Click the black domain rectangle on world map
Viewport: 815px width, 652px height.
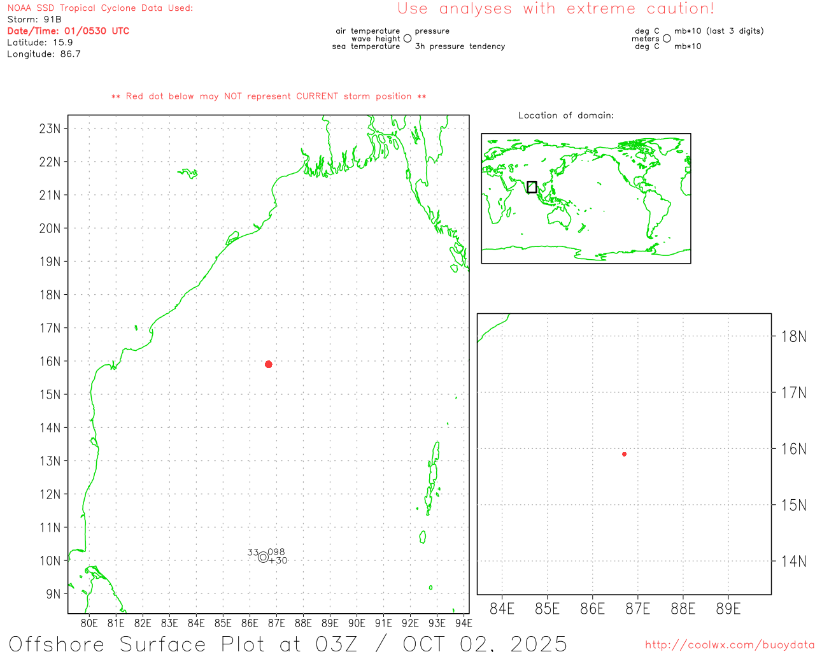point(532,187)
